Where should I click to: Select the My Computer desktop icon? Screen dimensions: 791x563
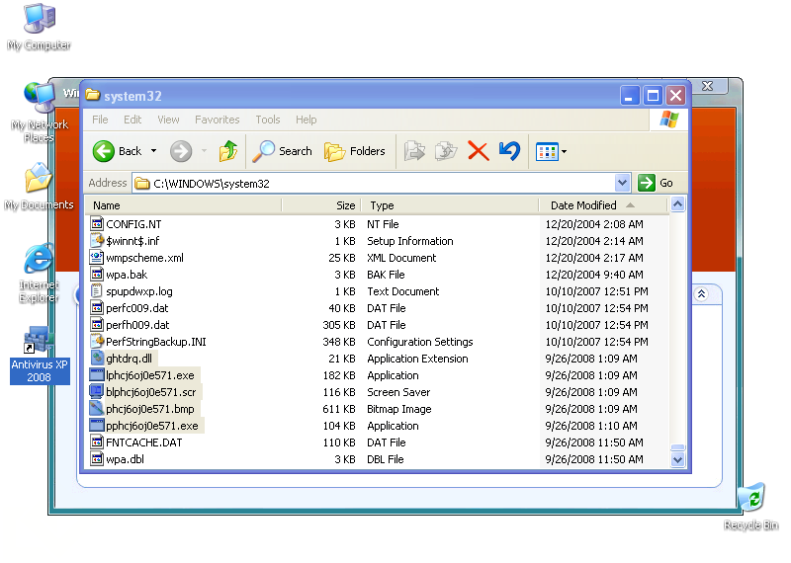click(x=40, y=28)
